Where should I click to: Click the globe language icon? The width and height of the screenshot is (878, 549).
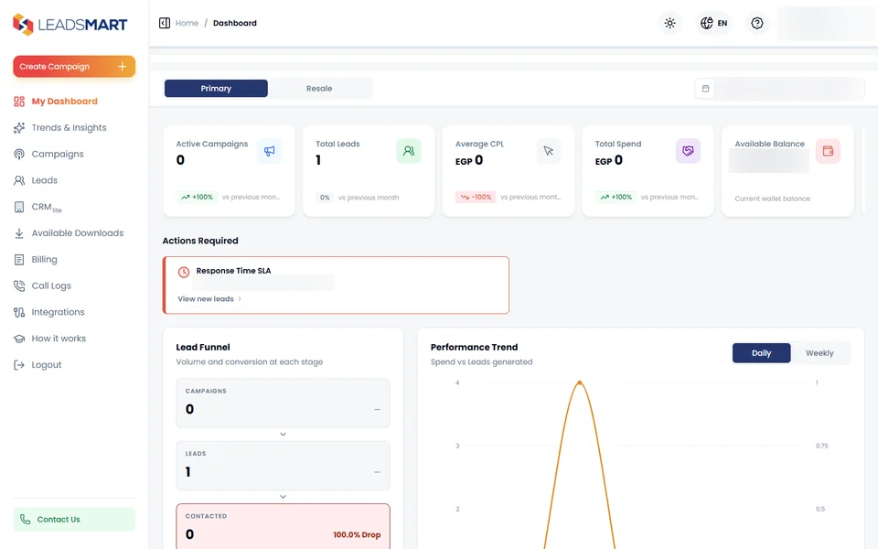click(x=707, y=23)
